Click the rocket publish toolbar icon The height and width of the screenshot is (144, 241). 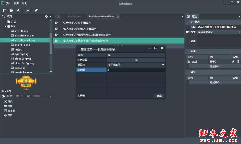tap(36, 10)
